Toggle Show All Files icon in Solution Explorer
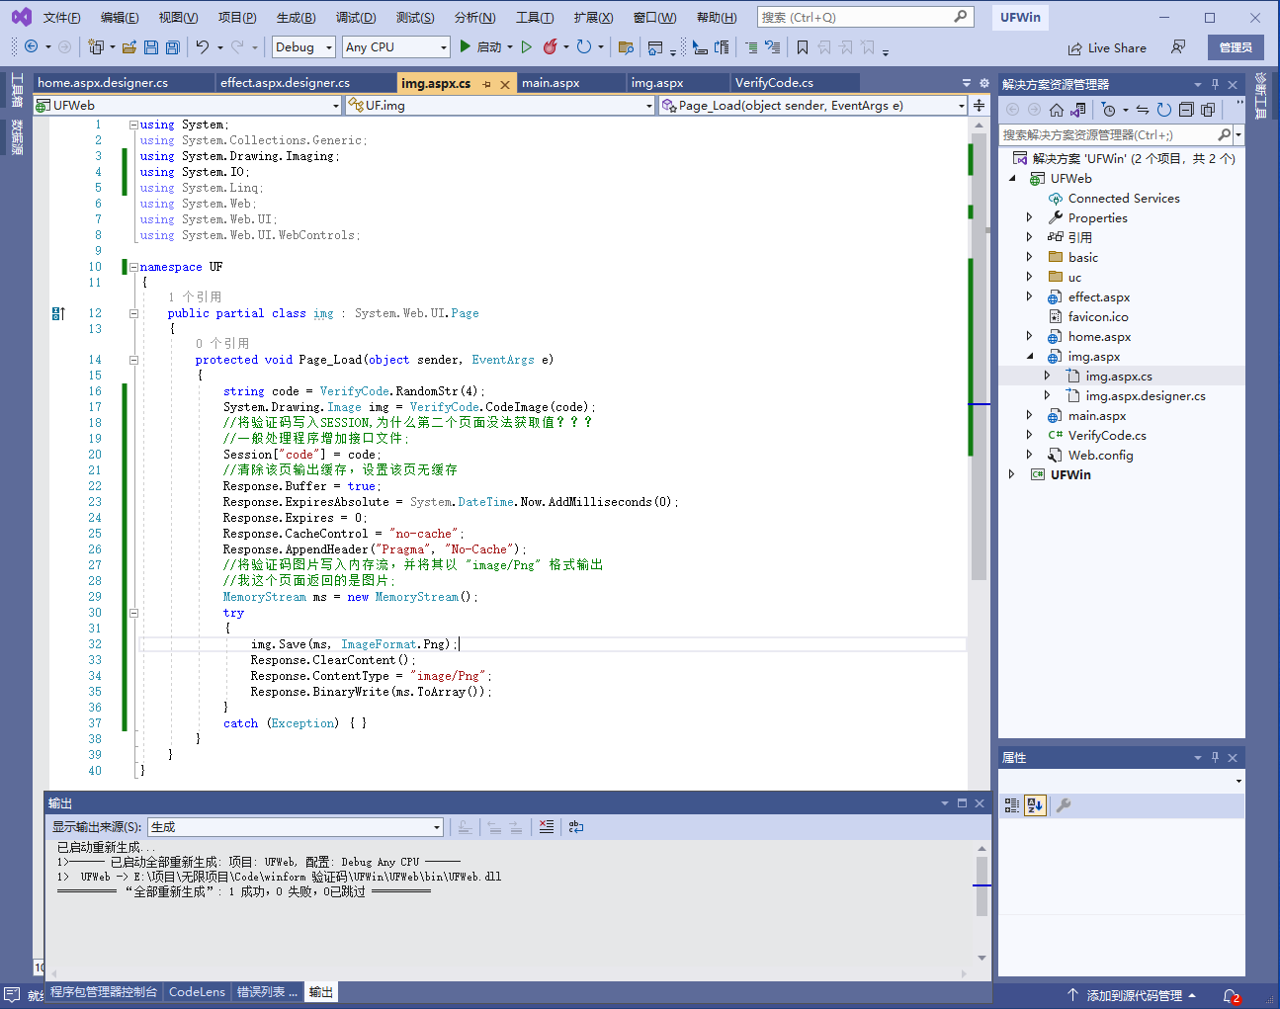This screenshot has height=1009, width=1280. click(1208, 110)
